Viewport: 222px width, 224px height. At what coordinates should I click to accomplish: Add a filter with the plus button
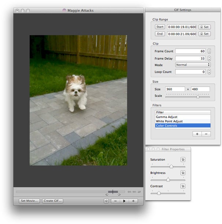197,134
